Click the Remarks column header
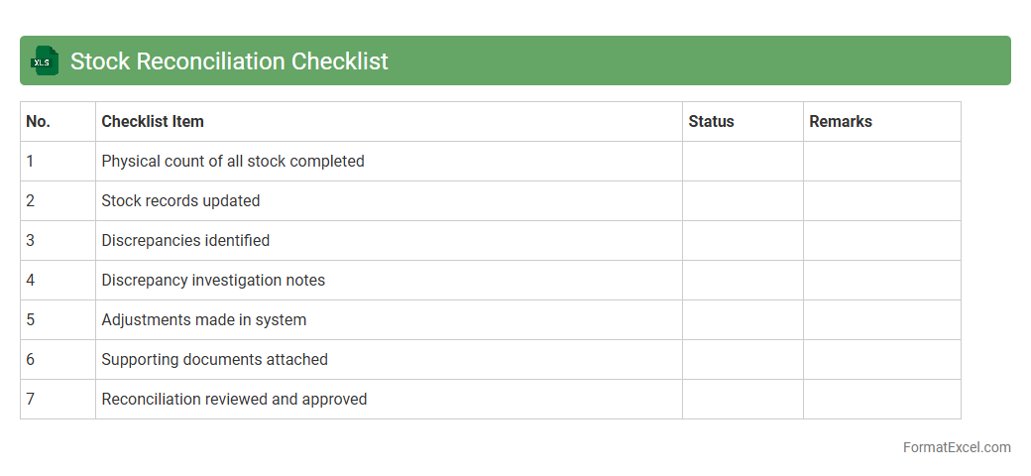Image resolution: width=1031 pixels, height=476 pixels. [x=841, y=121]
